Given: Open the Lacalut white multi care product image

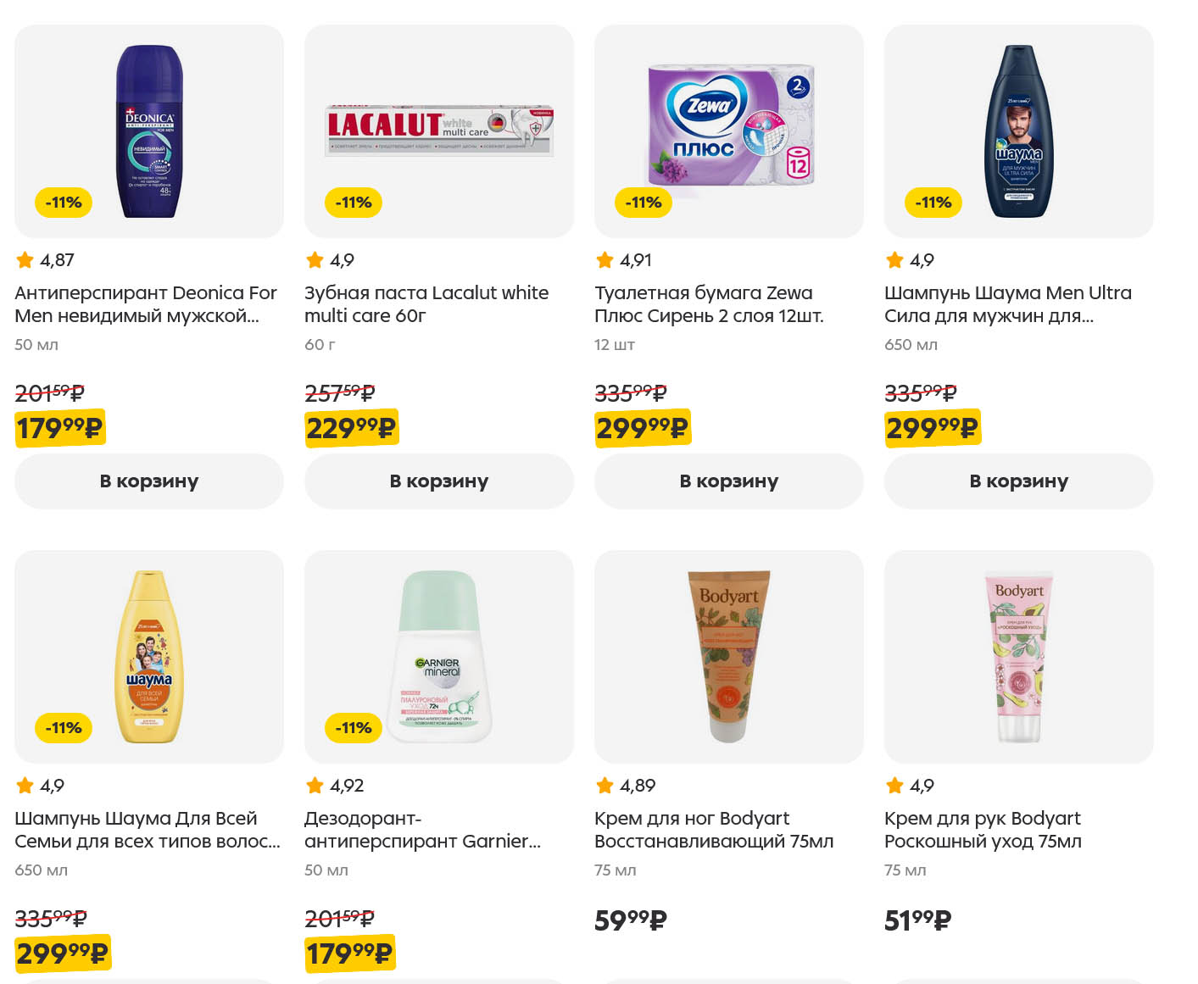Looking at the screenshot, I should pyautogui.click(x=439, y=131).
